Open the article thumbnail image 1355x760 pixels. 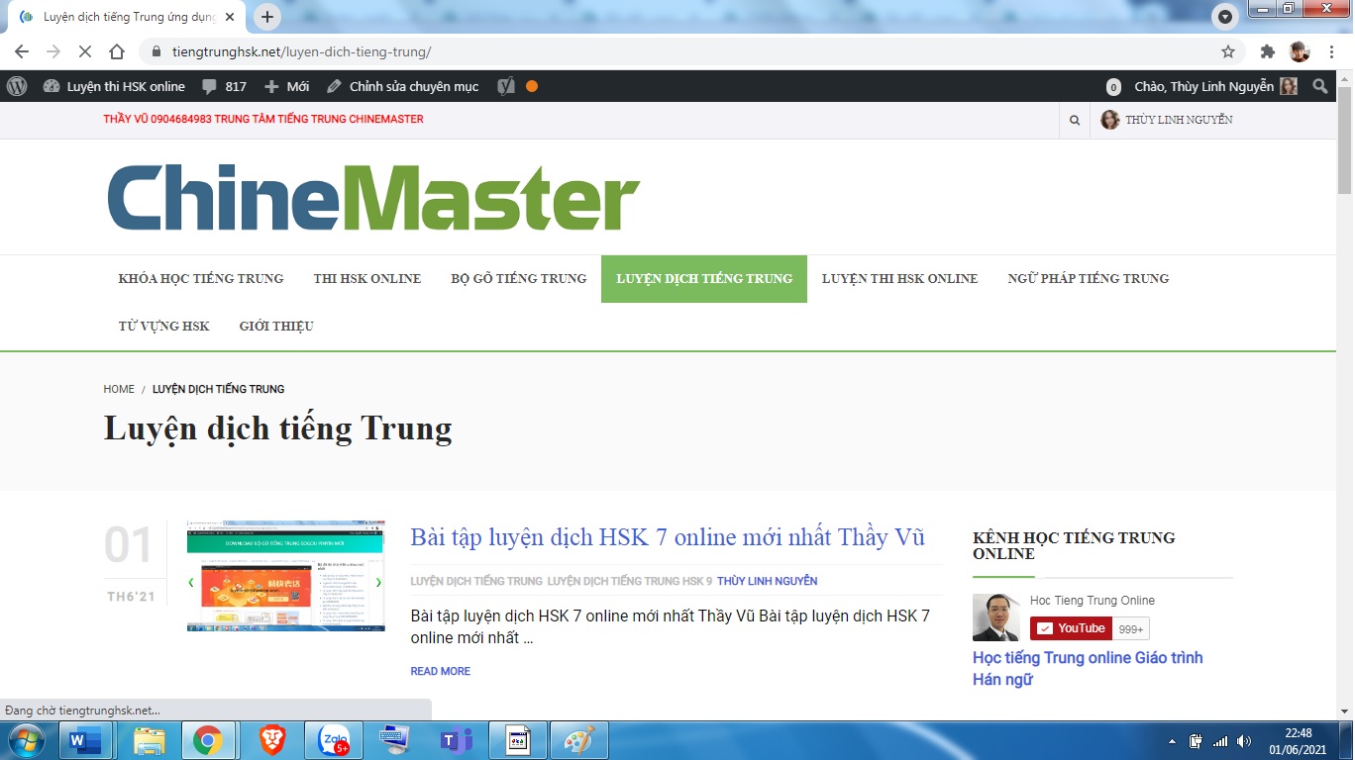pyautogui.click(x=285, y=576)
